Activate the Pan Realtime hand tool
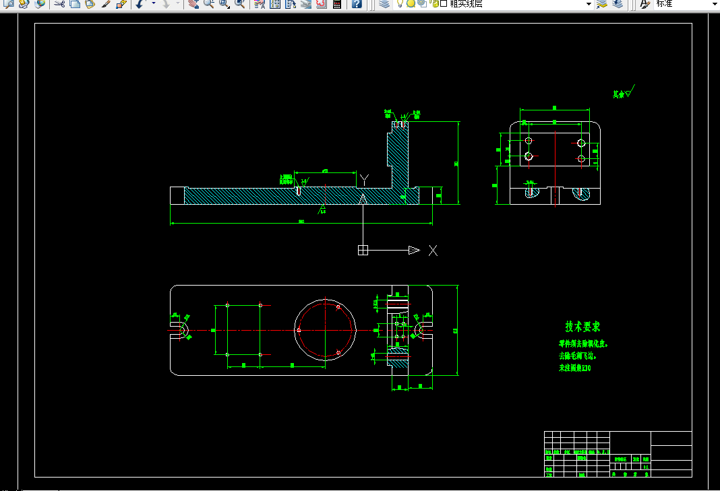This screenshot has width=720, height=491. pos(193,3)
